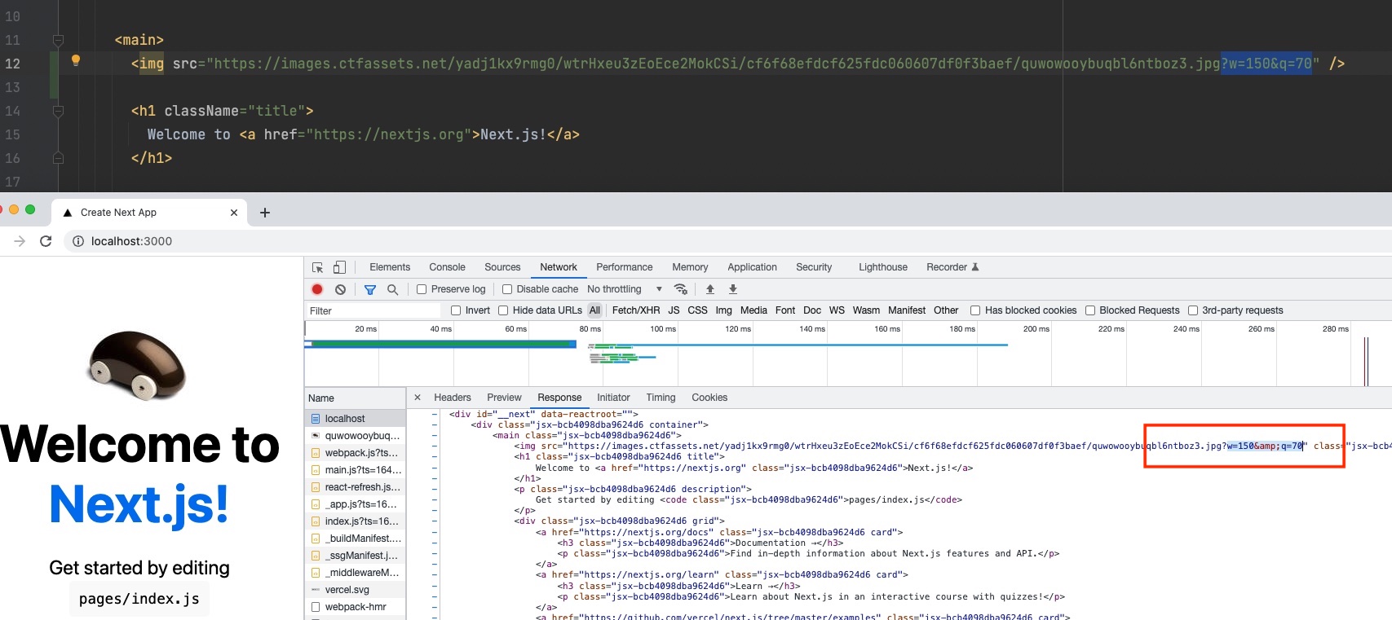Image resolution: width=1392 pixels, height=620 pixels.
Task: Check Hide data URLs
Action: [x=503, y=310]
